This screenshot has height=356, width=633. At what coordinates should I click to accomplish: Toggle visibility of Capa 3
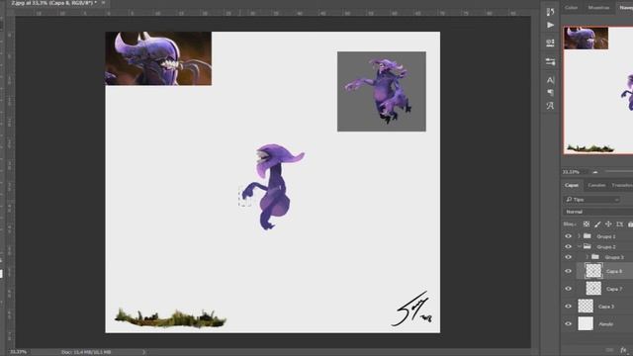pos(569,307)
